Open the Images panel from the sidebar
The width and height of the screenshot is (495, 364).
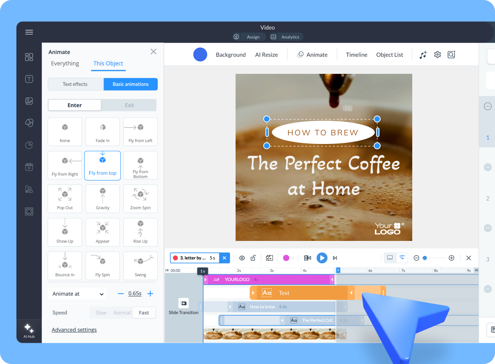(x=29, y=101)
